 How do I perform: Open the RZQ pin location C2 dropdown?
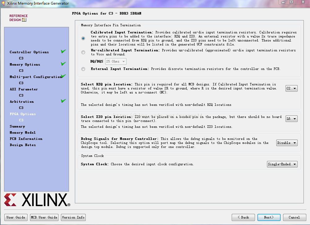pyautogui.click(x=291, y=89)
